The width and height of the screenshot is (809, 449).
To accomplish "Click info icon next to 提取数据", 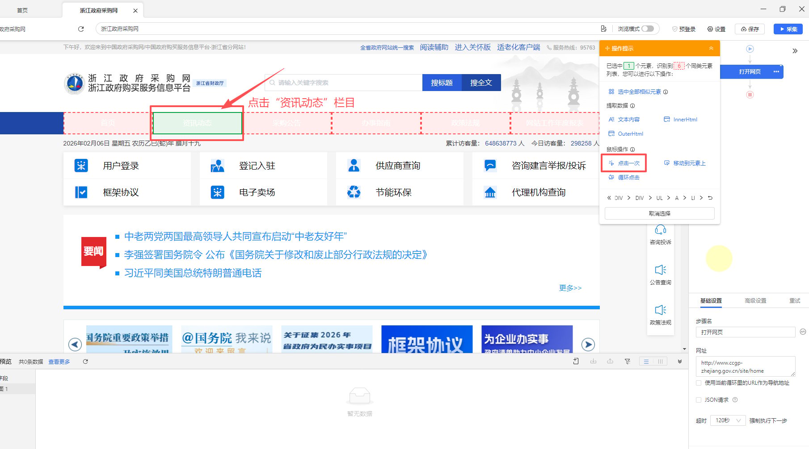I will (x=632, y=106).
